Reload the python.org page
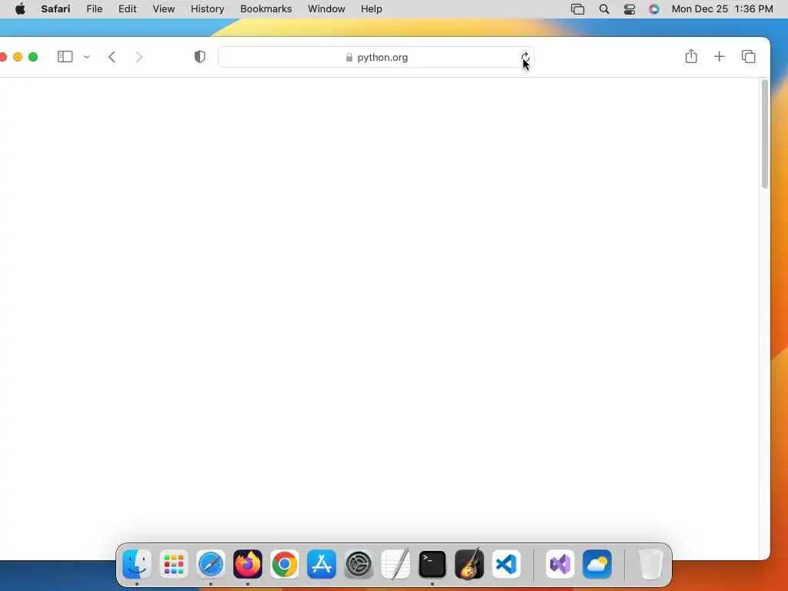 [x=525, y=57]
